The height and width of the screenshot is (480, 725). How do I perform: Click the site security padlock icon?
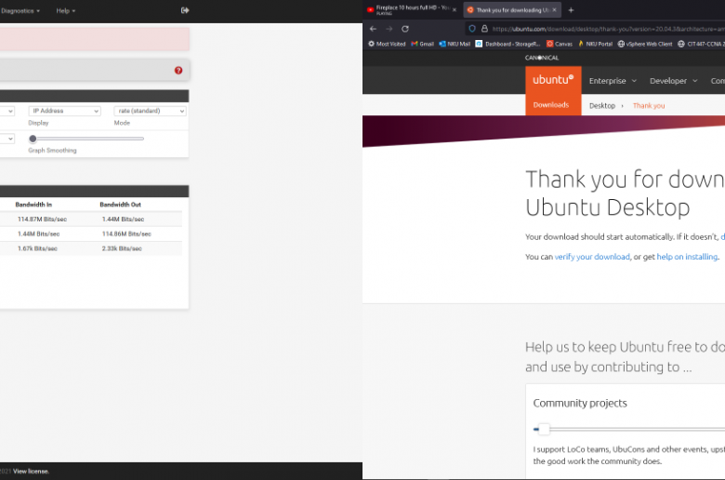484,29
